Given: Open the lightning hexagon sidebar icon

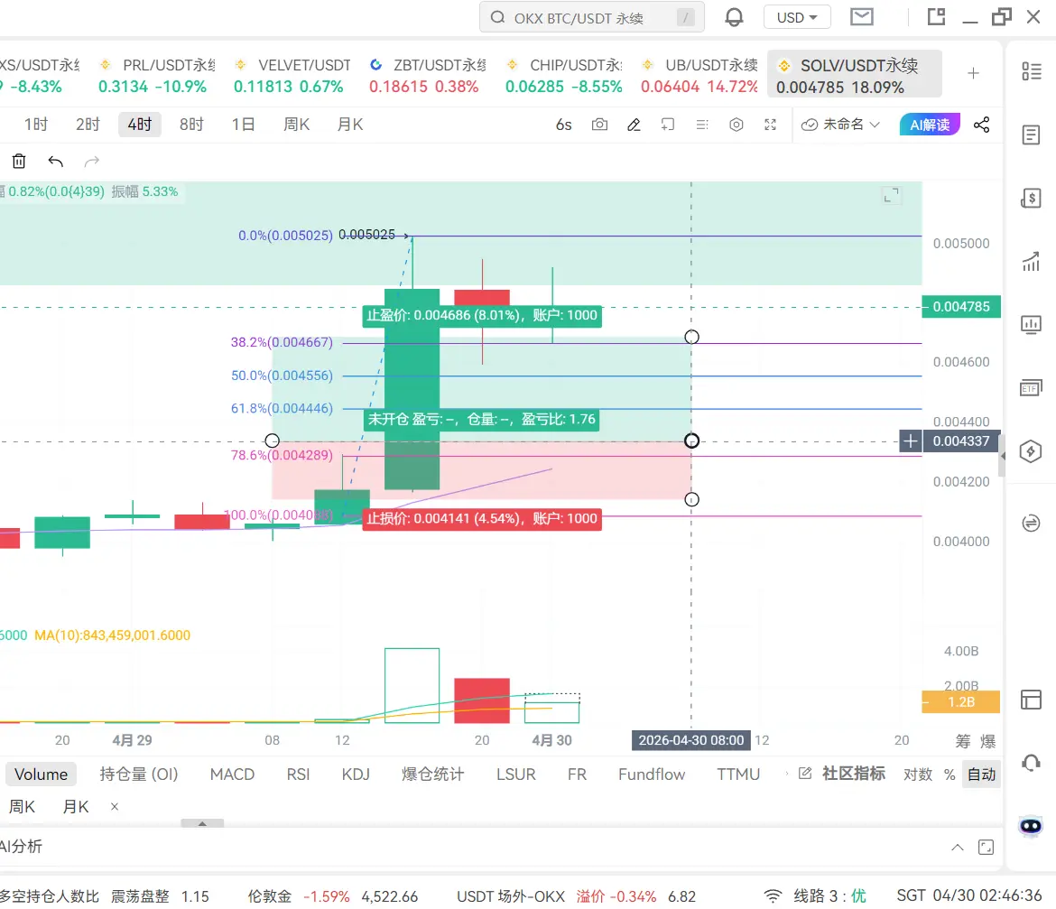Looking at the screenshot, I should (x=1031, y=451).
